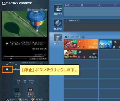Click the red unwatched icon on dd
120x101 pixels.
click(x=84, y=57)
